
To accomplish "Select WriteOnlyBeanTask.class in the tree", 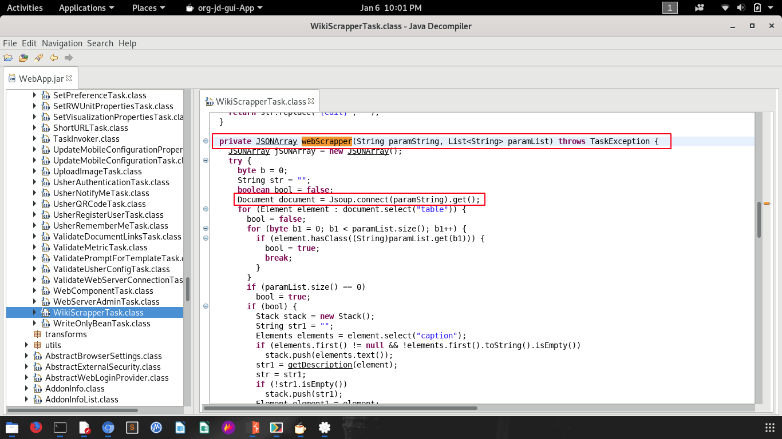I will pos(102,324).
